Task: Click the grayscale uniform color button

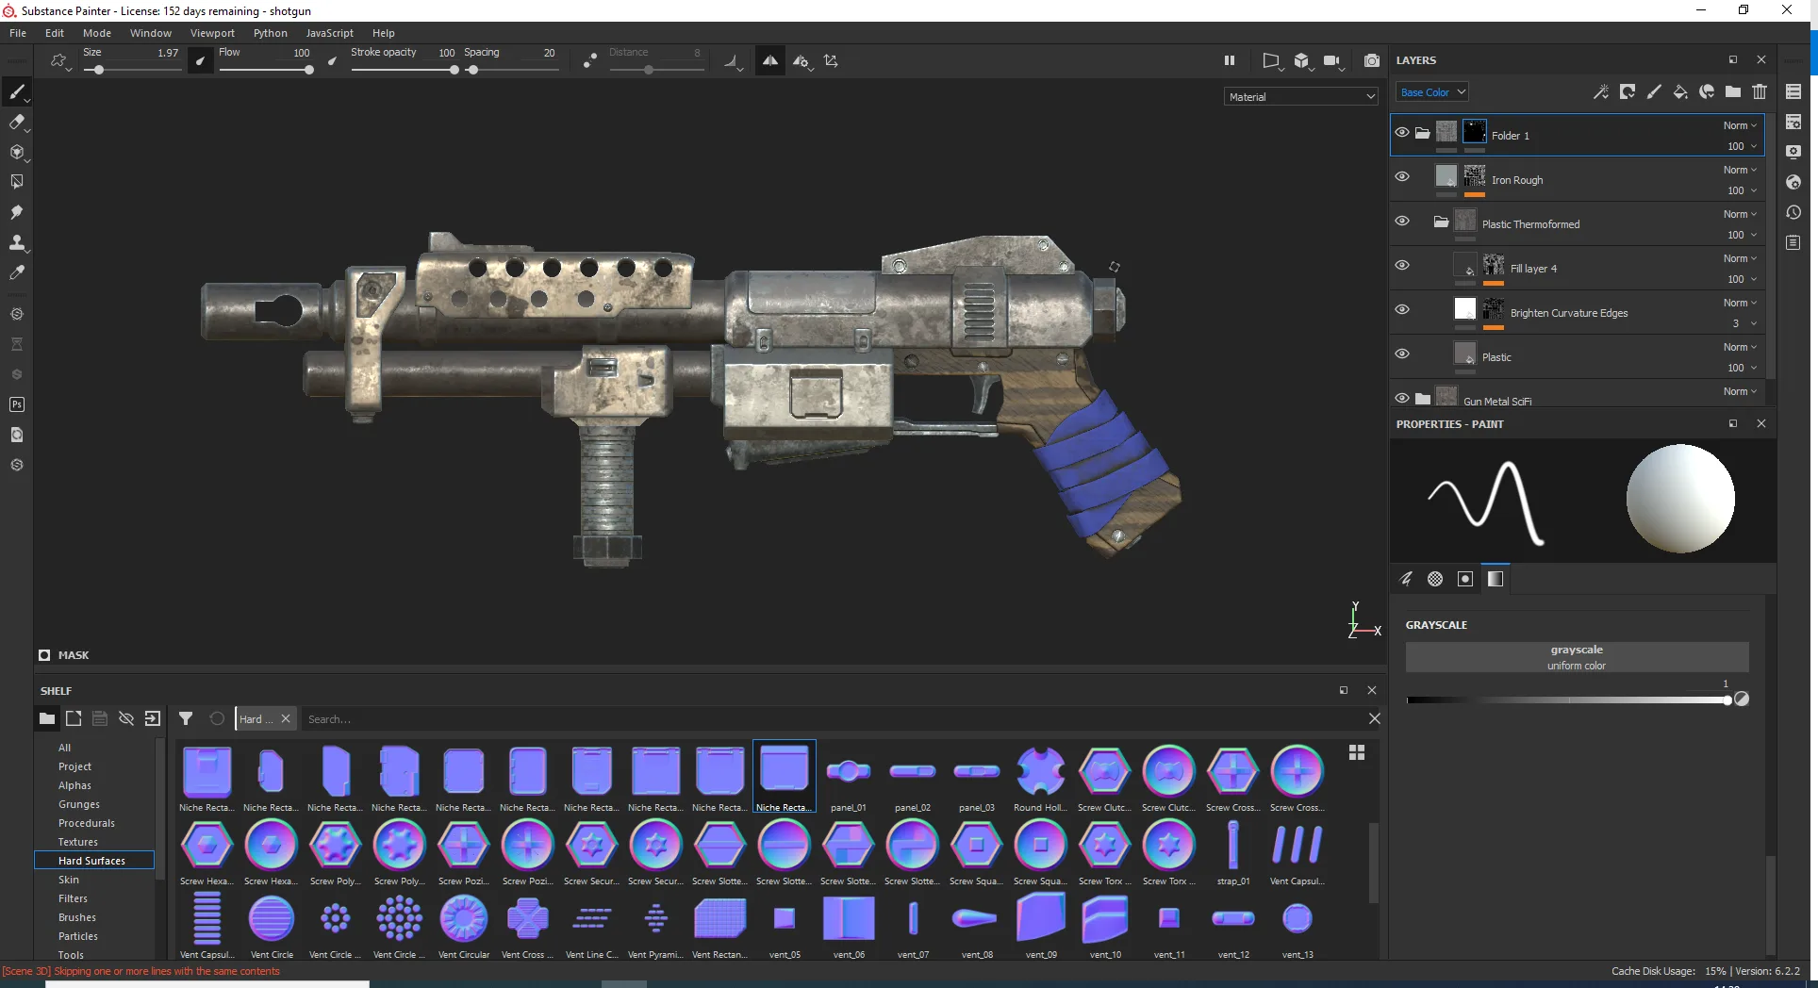Action: tap(1577, 657)
